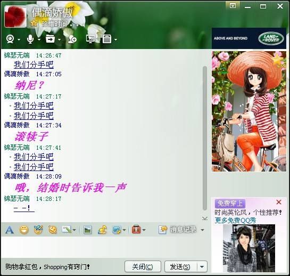This screenshot has width=290, height=276.
Task: Expand the red toolbox dropdown arrow
Action: 144,230
